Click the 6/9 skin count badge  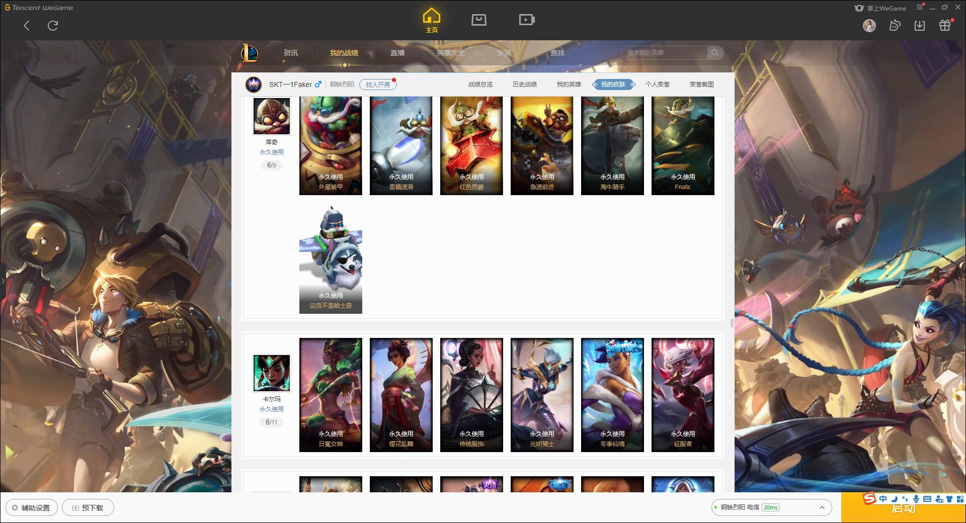click(x=272, y=165)
